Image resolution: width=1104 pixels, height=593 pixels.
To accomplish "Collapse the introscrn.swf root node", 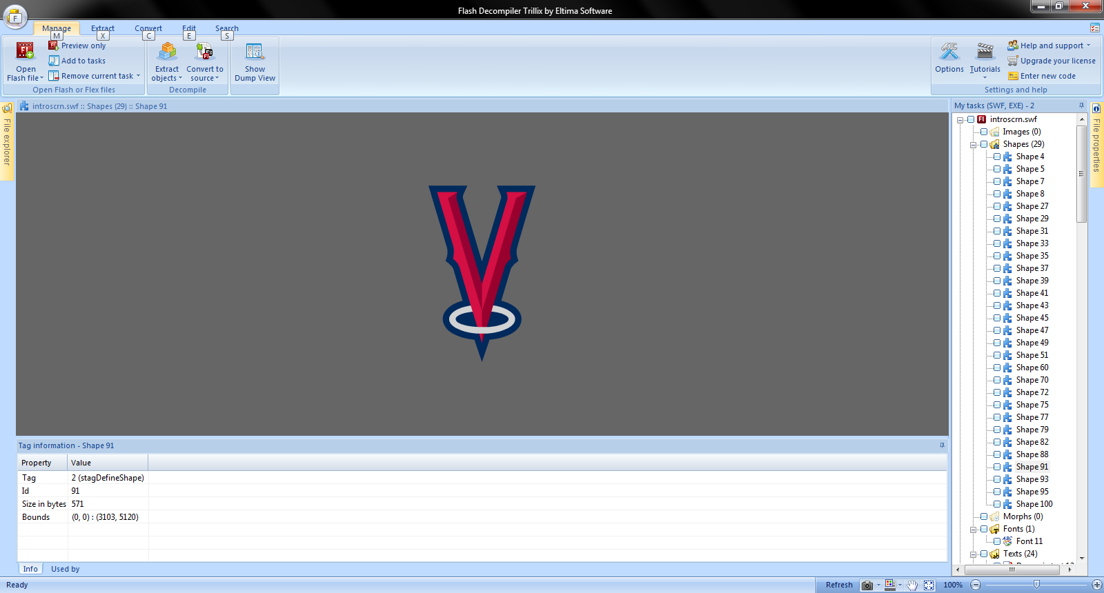I will 960,120.
